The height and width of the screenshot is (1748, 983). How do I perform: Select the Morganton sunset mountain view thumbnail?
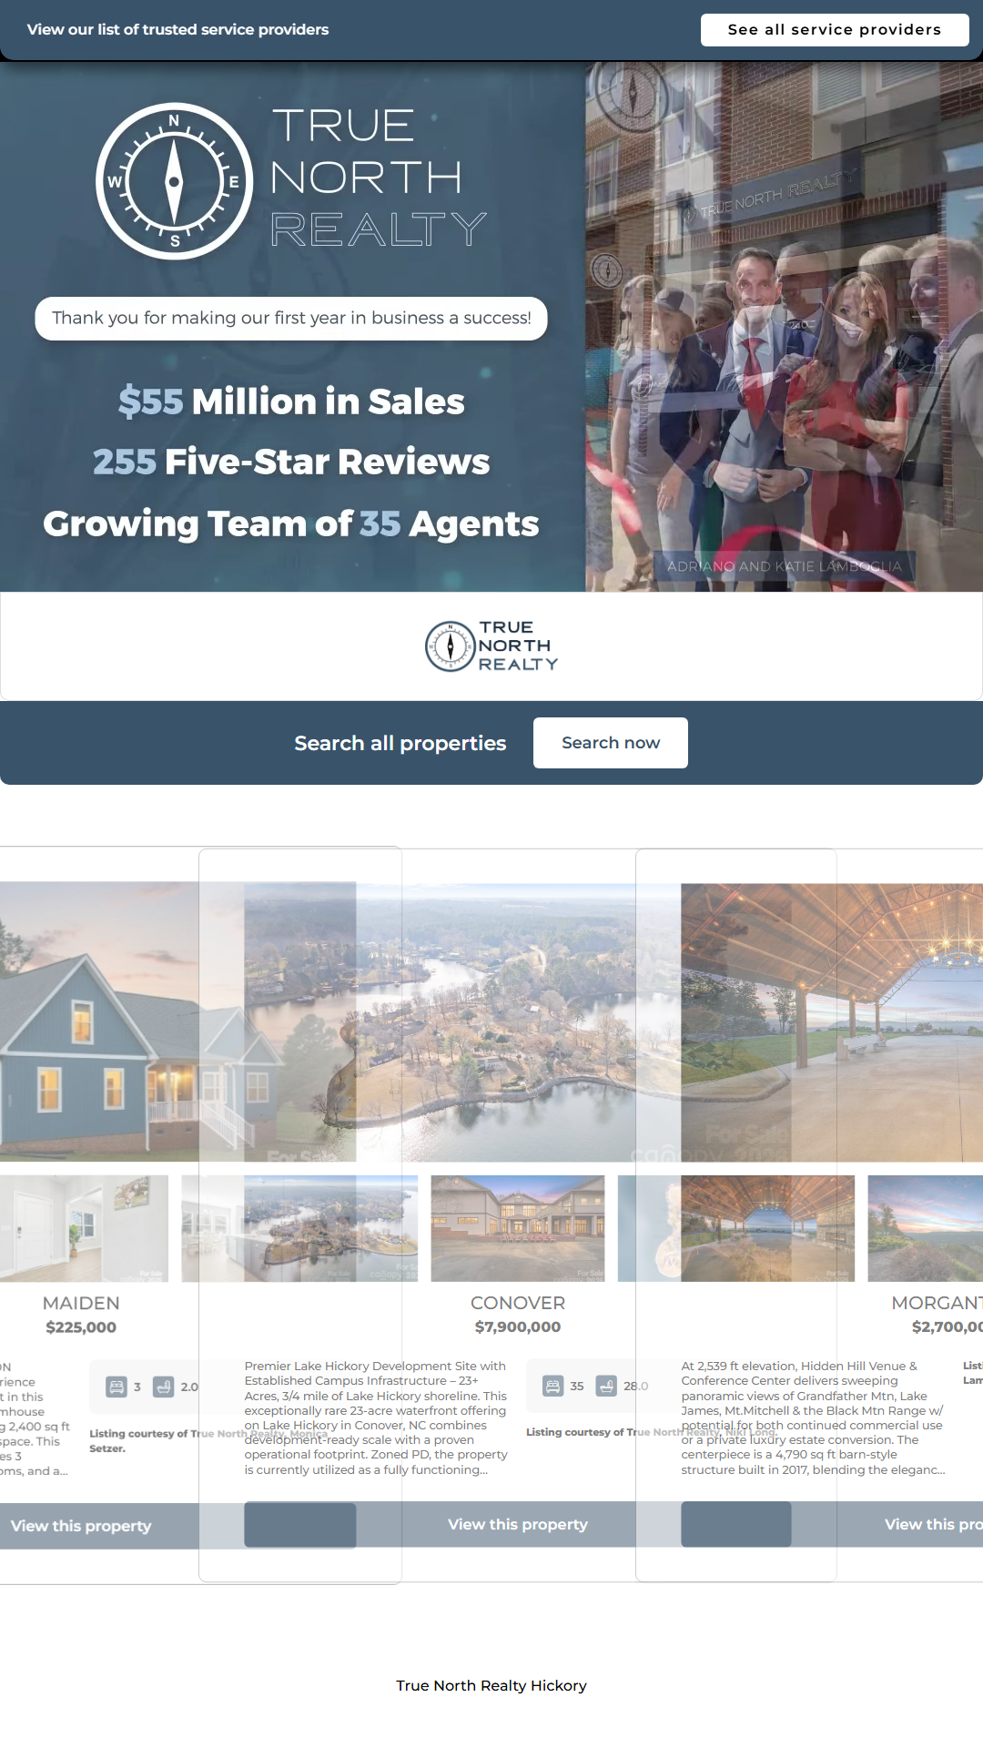point(925,1228)
